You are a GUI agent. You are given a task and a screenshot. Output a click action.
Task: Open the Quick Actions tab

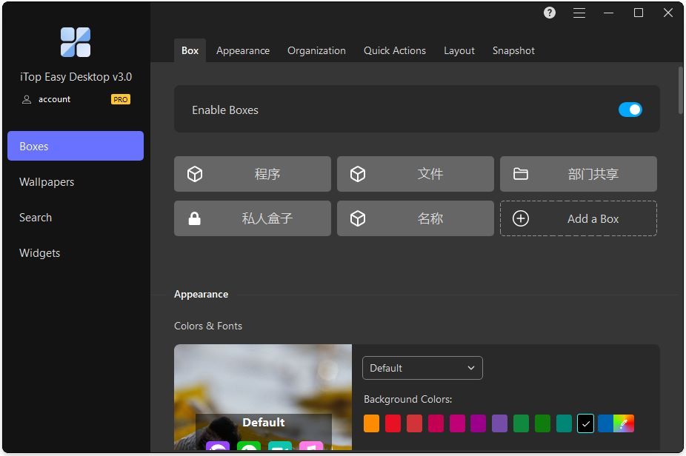tap(394, 50)
